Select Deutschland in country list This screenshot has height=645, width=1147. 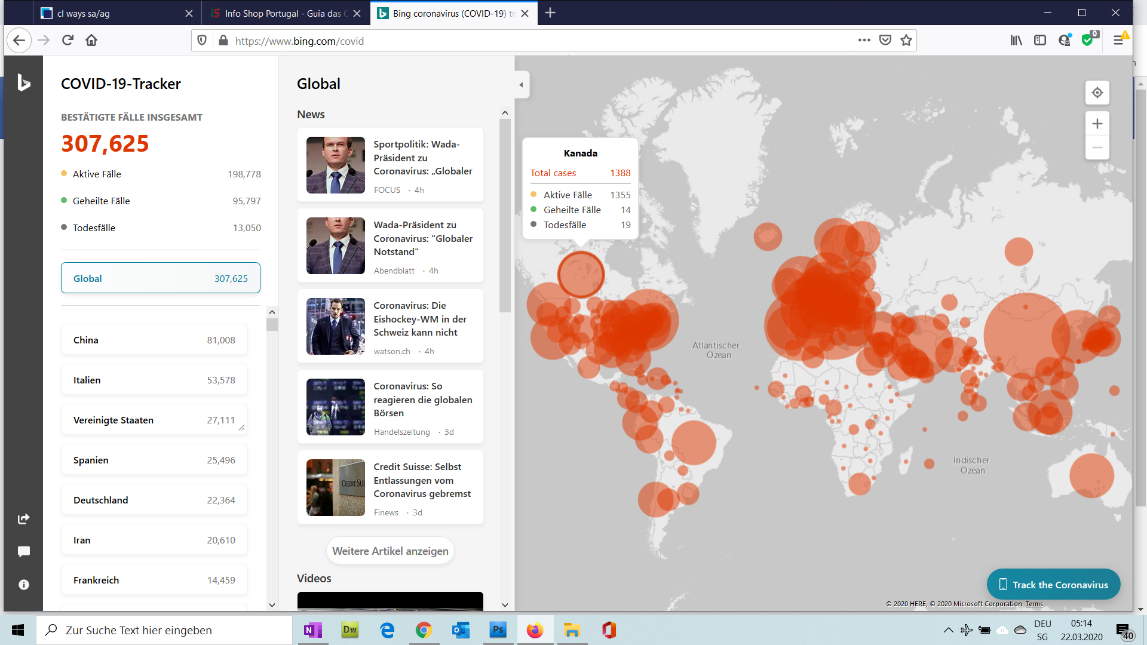tap(154, 500)
